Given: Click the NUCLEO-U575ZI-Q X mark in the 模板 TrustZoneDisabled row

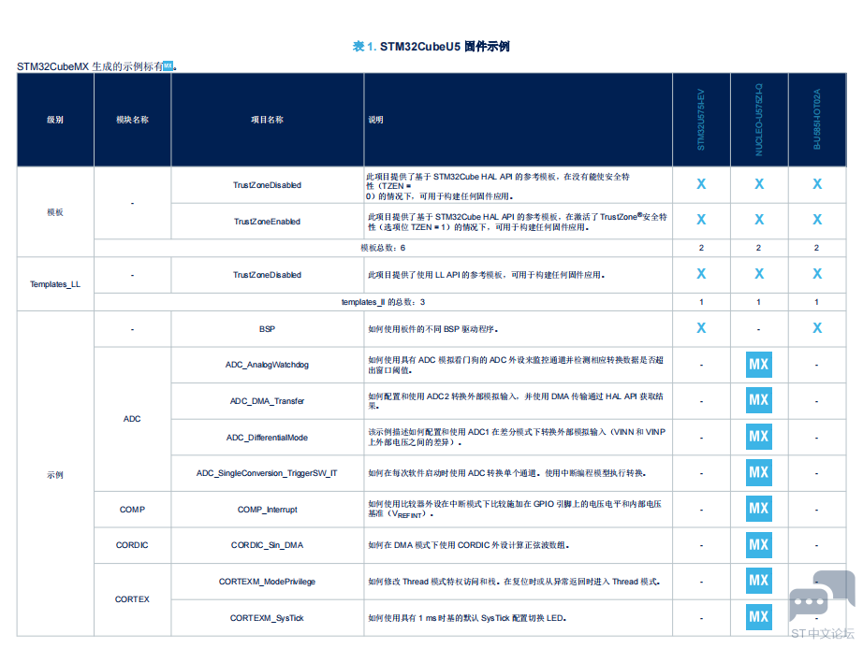Looking at the screenshot, I should tap(759, 184).
